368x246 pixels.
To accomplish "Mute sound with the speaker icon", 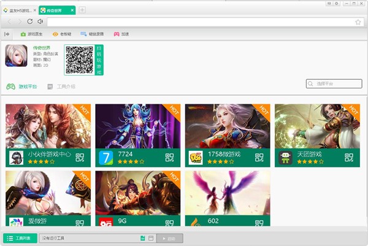I will tap(40, 21).
